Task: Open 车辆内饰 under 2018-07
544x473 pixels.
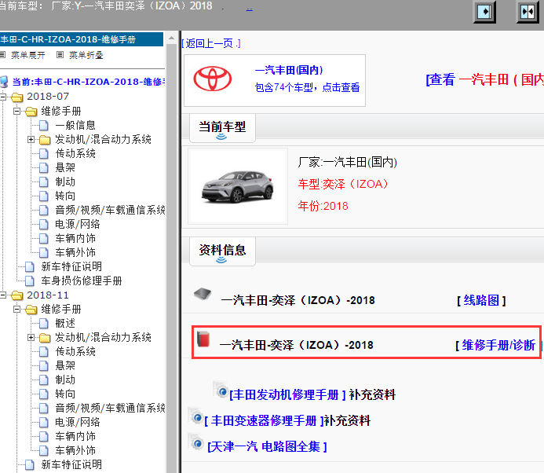Action: 75,239
